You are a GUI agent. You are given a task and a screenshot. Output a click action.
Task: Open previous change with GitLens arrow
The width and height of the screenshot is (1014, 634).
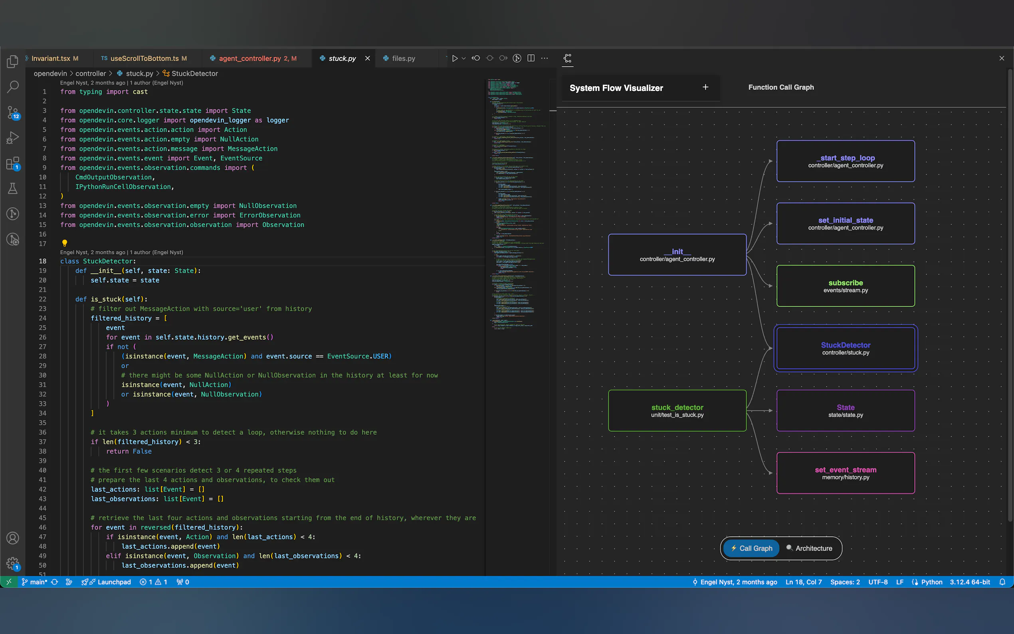[x=476, y=58]
